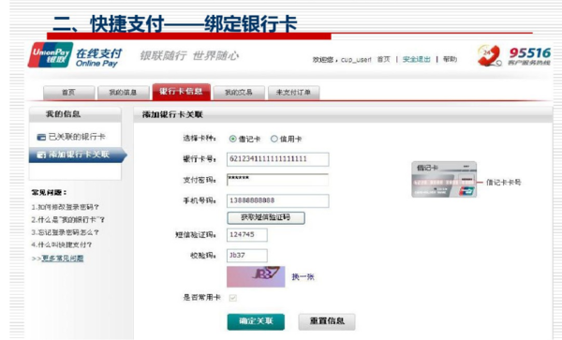Viewport: 562px width, 340px height.
Task: Open FAQ 2.什么是我的银行卡
Action: [67, 219]
